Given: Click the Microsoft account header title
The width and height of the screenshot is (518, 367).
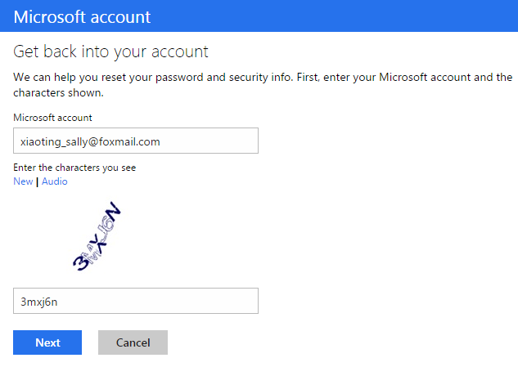Looking at the screenshot, I should [82, 17].
